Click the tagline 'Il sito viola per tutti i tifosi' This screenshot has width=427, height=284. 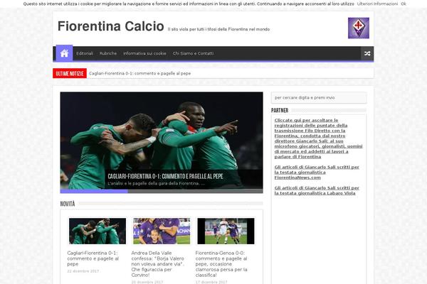218,29
